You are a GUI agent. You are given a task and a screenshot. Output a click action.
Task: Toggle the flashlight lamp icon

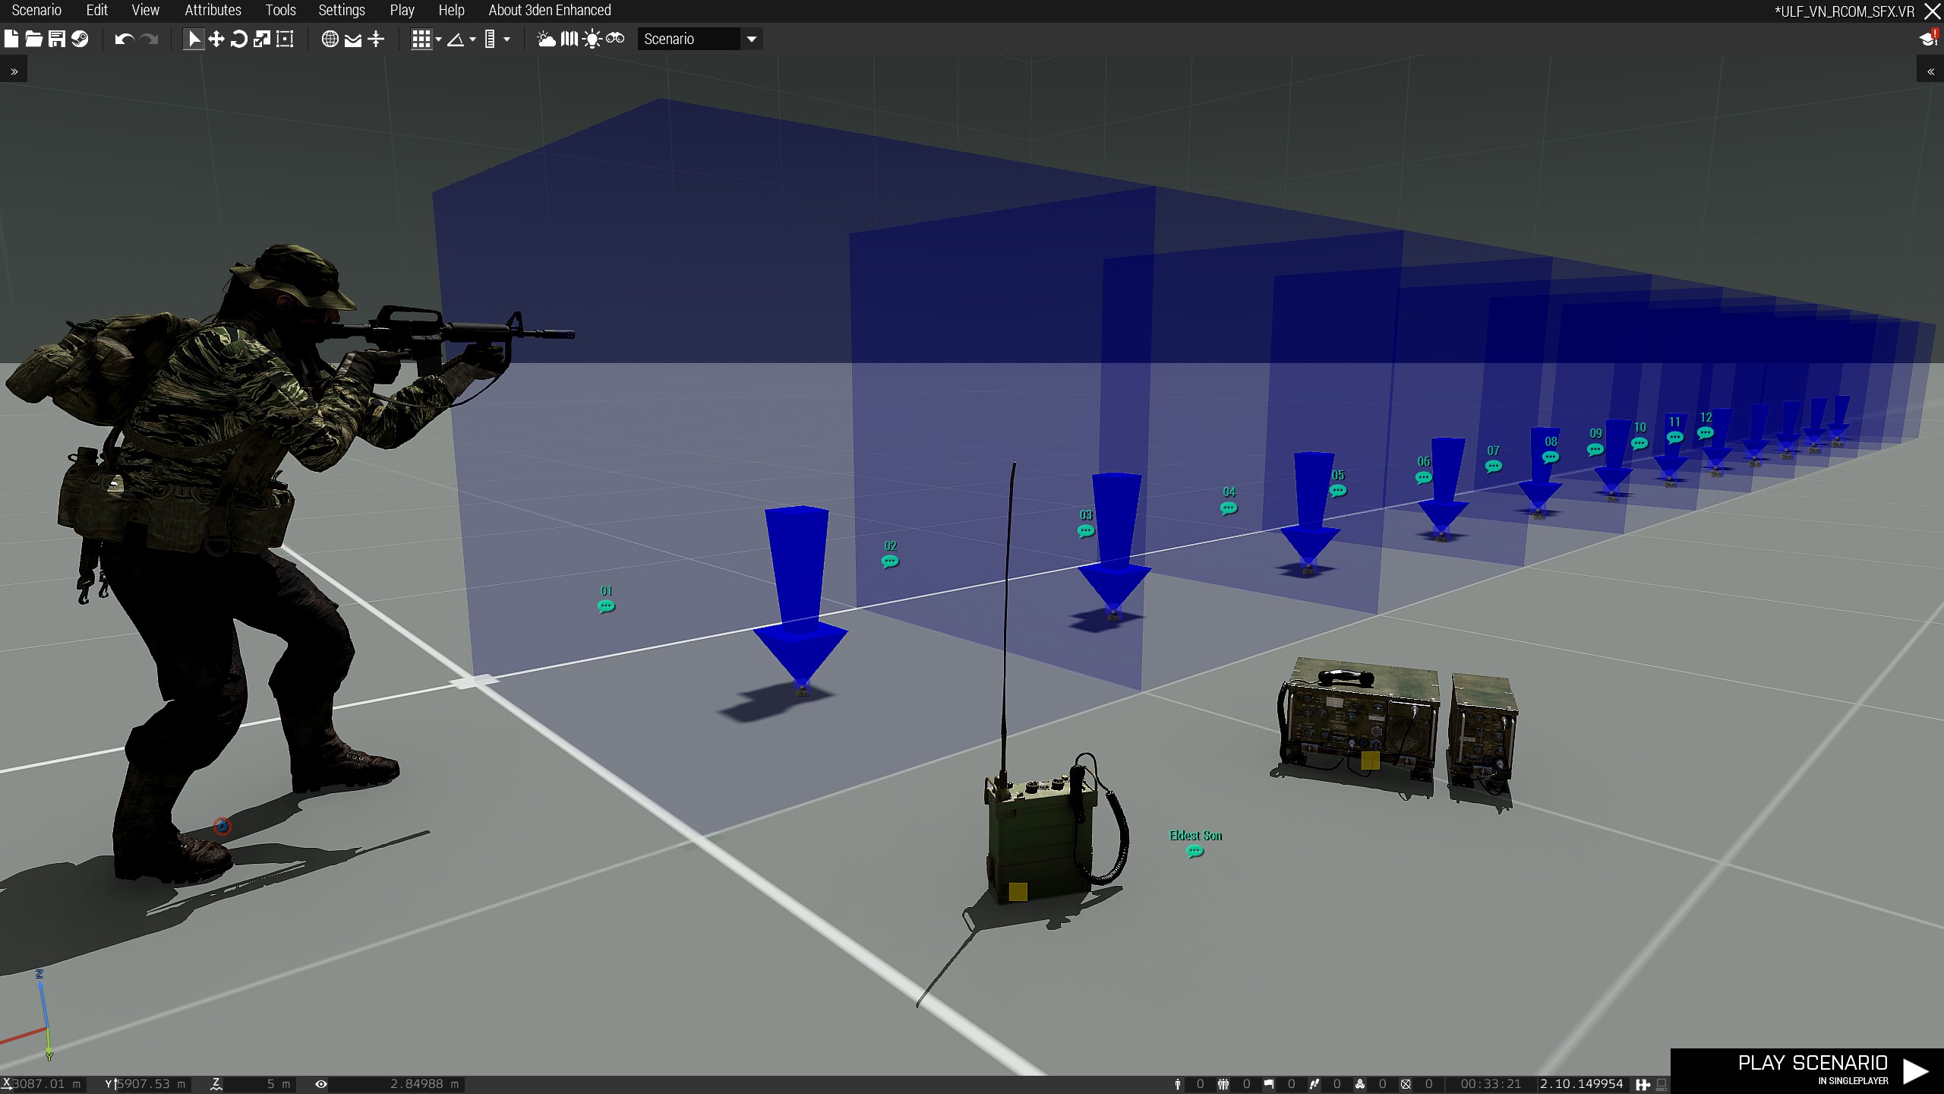tap(592, 40)
